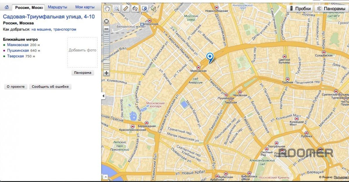Image resolution: width=349 pixels, height=182 pixels.
Task: Click the Московский Кремль map label
Action: point(274,177)
